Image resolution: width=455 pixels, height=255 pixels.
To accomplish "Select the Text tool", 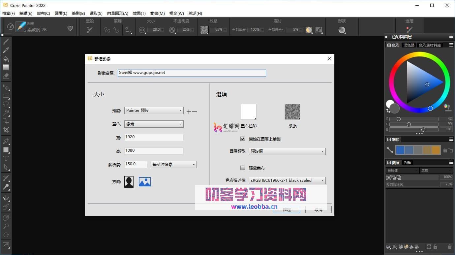I will coord(6,158).
